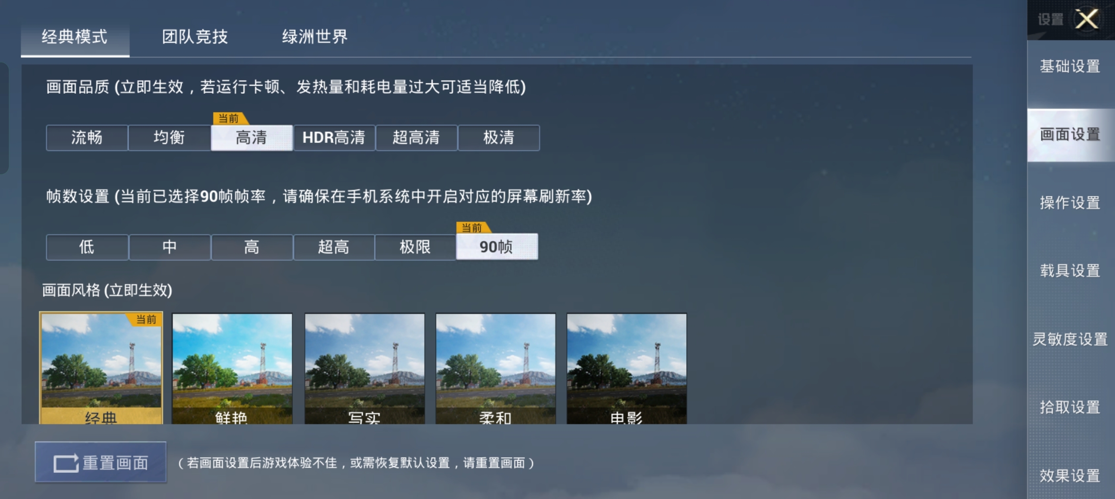Viewport: 1115px width, 499px height.
Task: Open 操作设置 in the sidebar
Action: (x=1071, y=203)
